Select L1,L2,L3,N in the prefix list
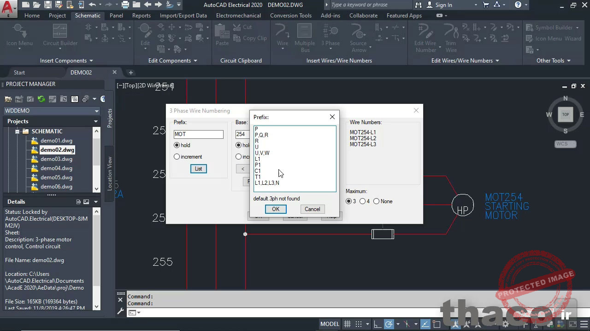The image size is (590, 331). pyautogui.click(x=267, y=183)
